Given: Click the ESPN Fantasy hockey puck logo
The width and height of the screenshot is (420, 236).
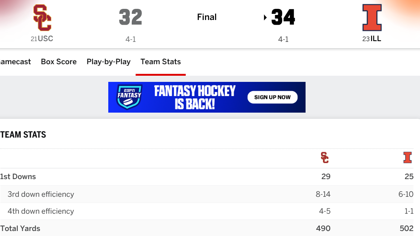Looking at the screenshot, I should pos(129,97).
